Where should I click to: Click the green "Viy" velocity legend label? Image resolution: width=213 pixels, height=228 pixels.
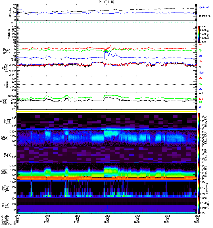(201, 84)
